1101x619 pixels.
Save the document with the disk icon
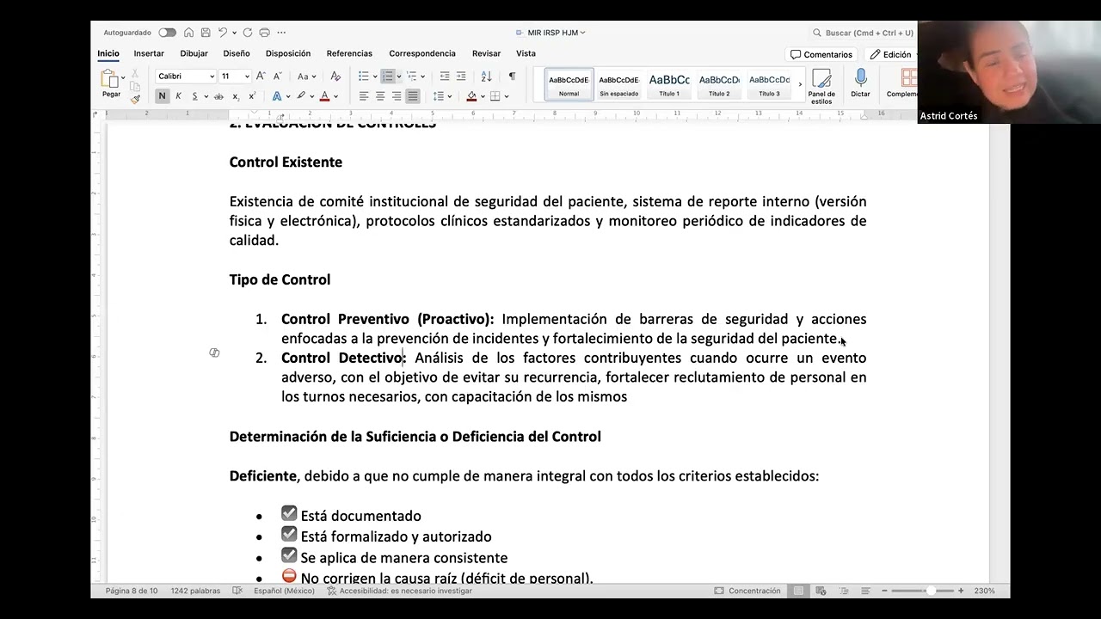click(206, 33)
